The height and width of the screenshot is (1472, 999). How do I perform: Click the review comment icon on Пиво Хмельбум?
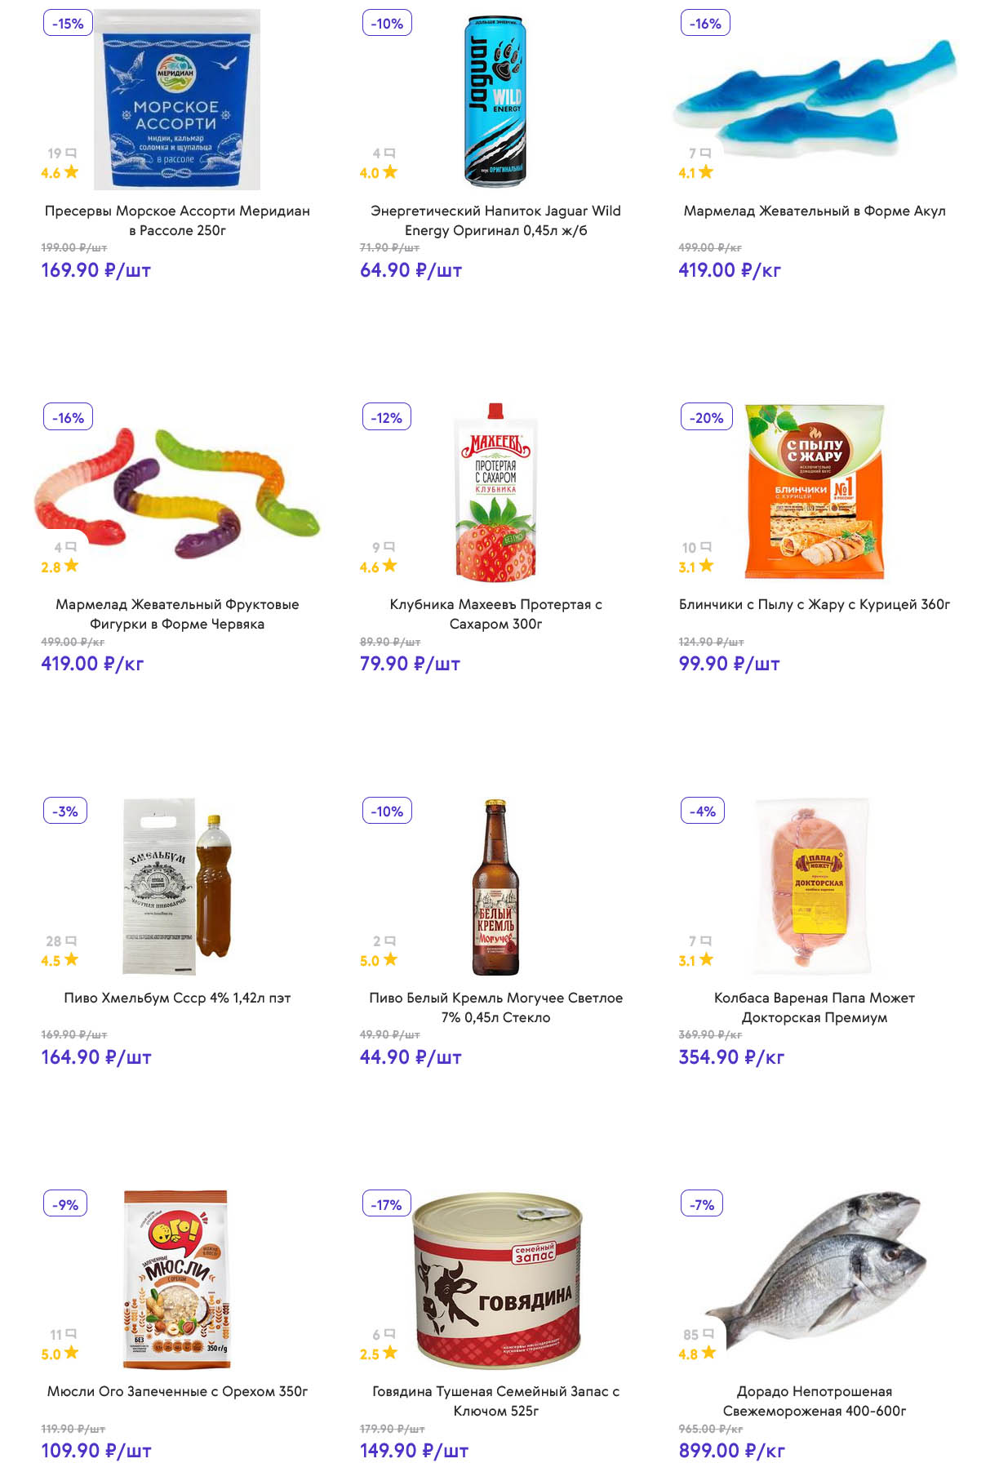[x=72, y=941]
